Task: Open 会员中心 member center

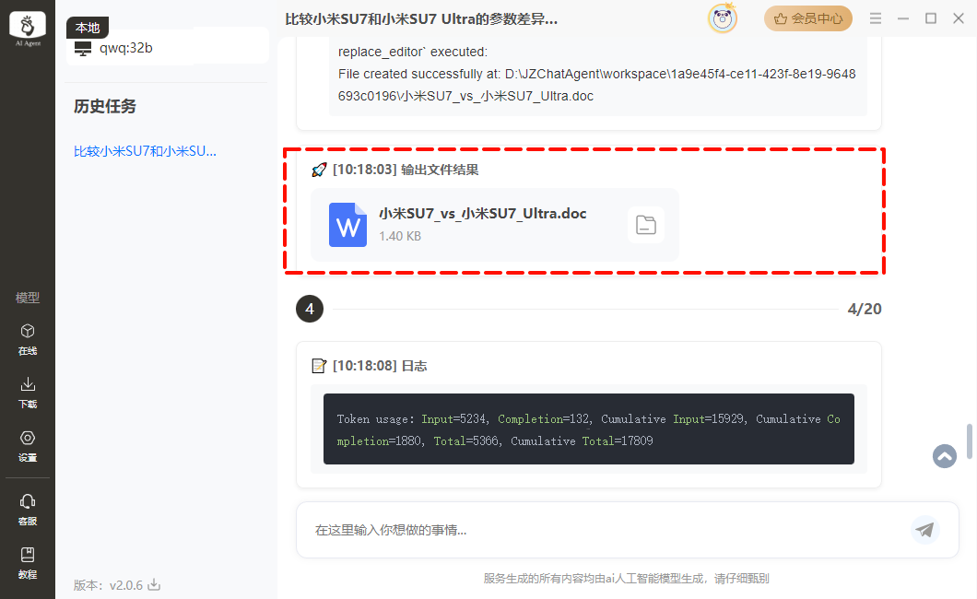Action: [808, 18]
